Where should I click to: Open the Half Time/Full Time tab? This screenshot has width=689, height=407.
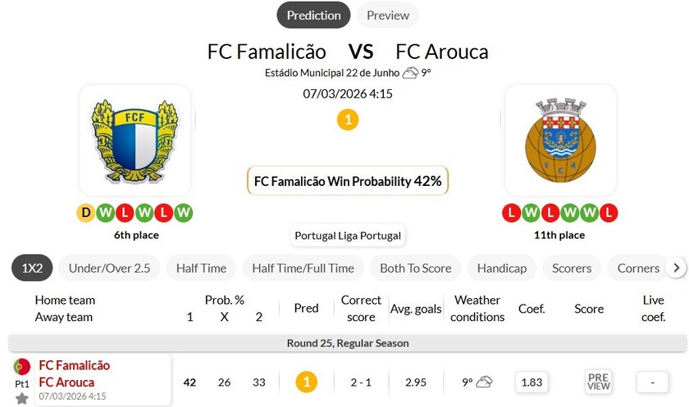[303, 268]
